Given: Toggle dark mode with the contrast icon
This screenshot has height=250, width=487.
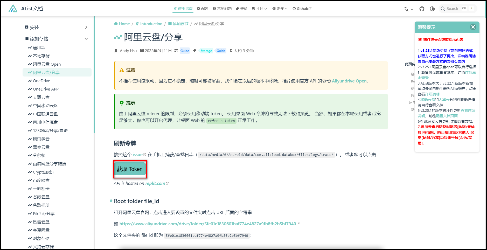Looking at the screenshot, I should (x=432, y=9).
